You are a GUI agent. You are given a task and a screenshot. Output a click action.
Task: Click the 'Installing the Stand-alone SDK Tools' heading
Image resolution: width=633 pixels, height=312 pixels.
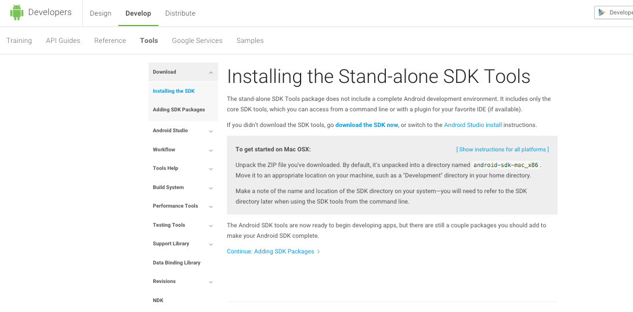tap(379, 77)
